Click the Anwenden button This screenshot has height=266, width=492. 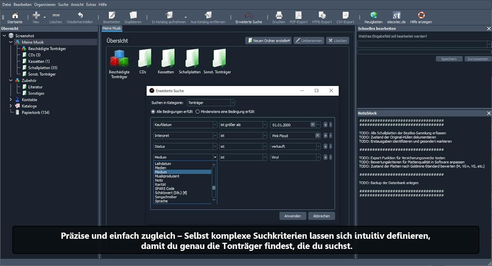pyautogui.click(x=293, y=216)
